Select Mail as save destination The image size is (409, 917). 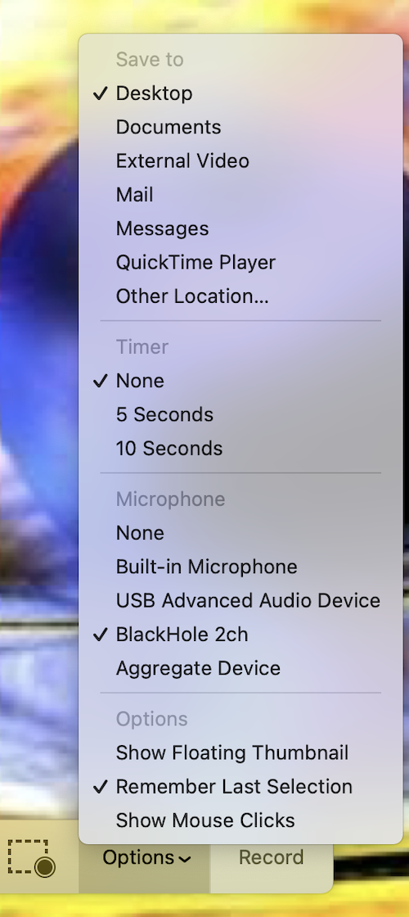pyautogui.click(x=240, y=195)
